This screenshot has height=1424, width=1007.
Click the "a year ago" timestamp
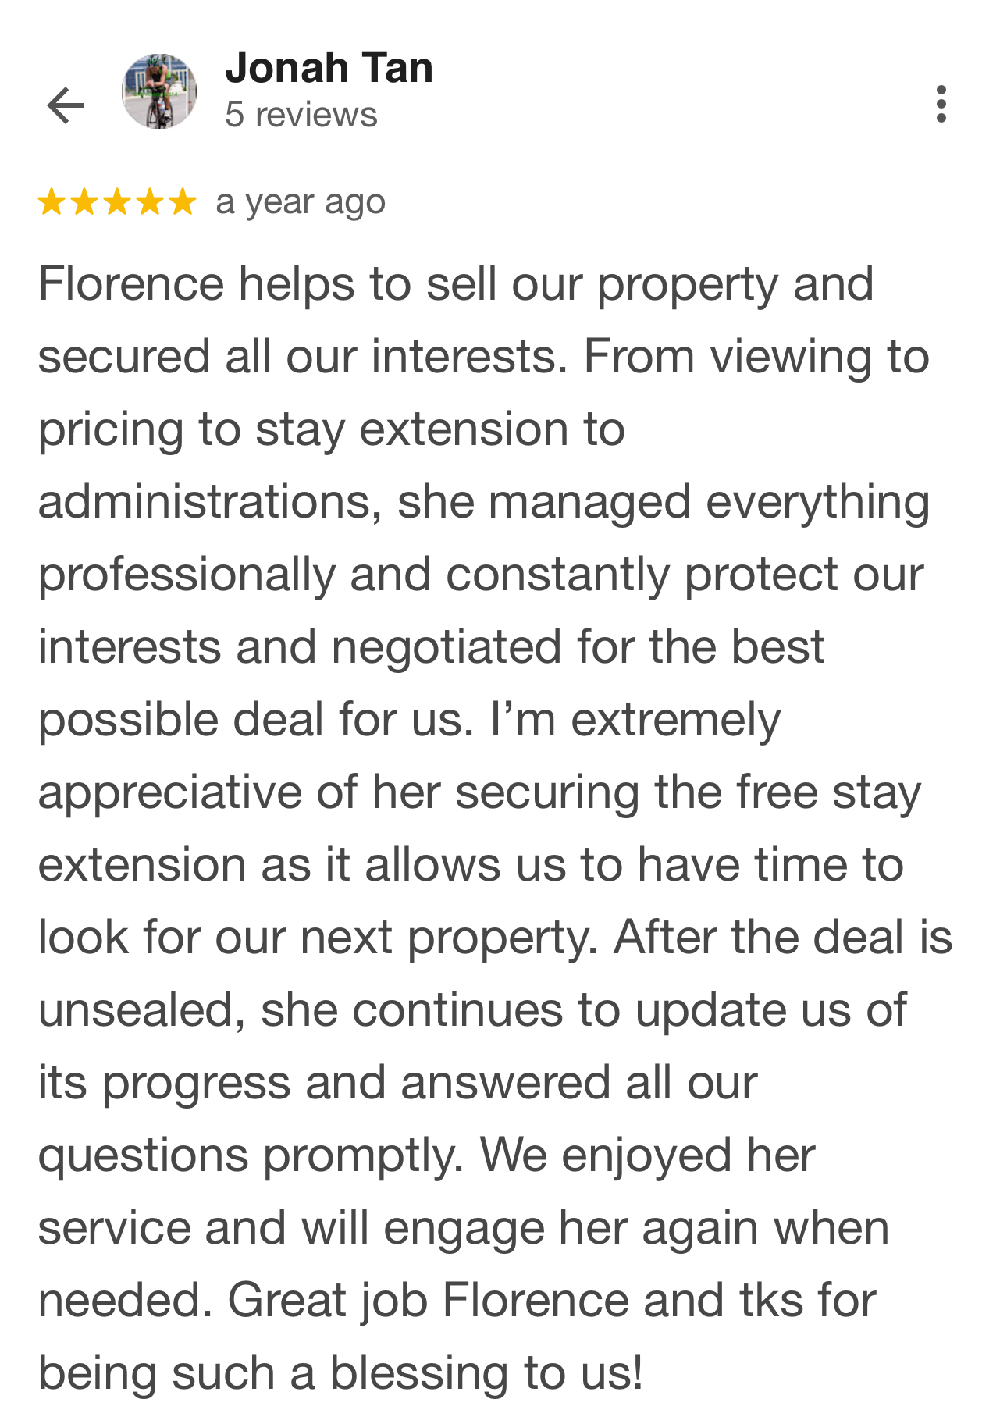click(301, 202)
